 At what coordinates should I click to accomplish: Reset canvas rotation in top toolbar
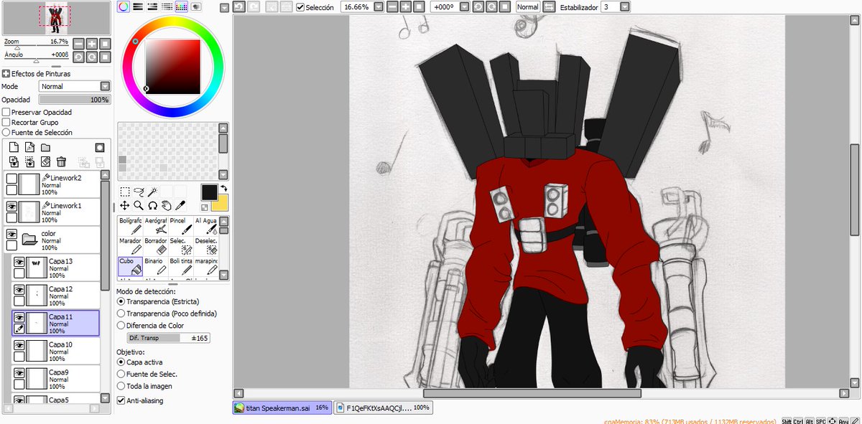click(505, 6)
